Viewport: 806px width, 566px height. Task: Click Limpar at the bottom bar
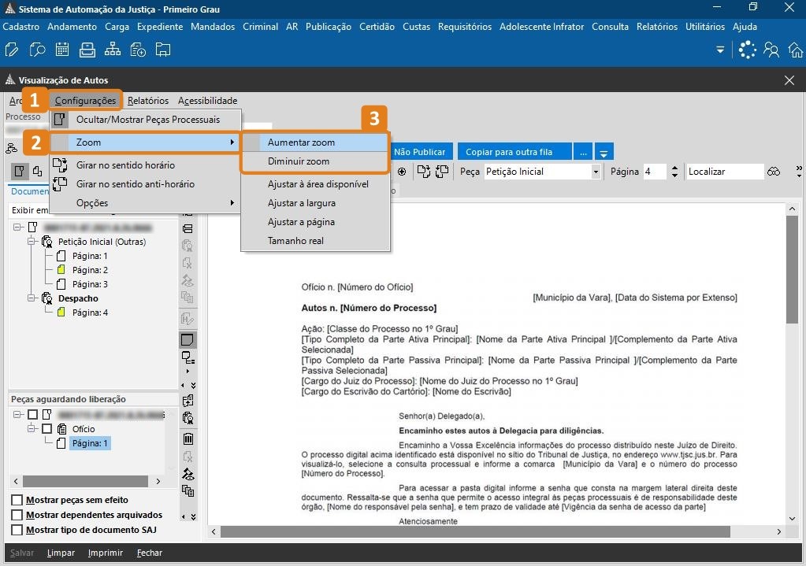(61, 553)
